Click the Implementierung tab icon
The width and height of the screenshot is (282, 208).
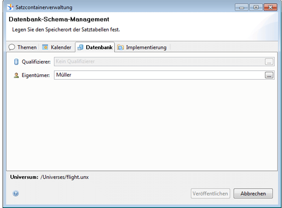120,47
